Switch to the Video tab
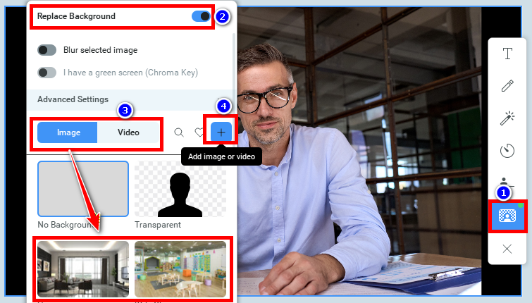532x303 pixels. pos(128,132)
